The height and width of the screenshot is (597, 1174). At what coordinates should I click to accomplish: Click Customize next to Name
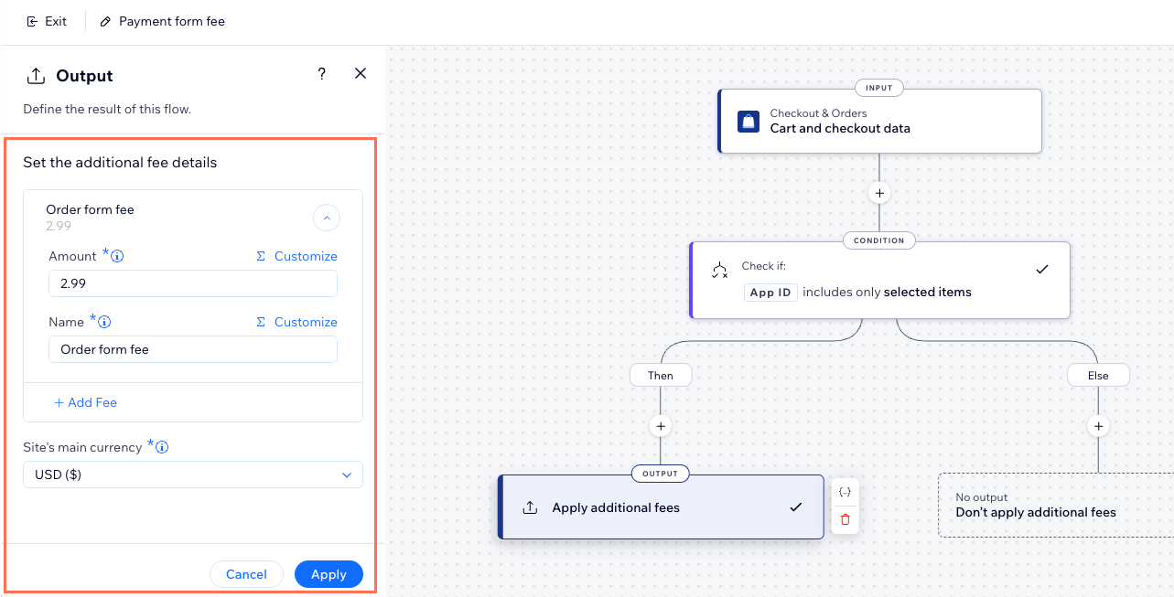[296, 323]
